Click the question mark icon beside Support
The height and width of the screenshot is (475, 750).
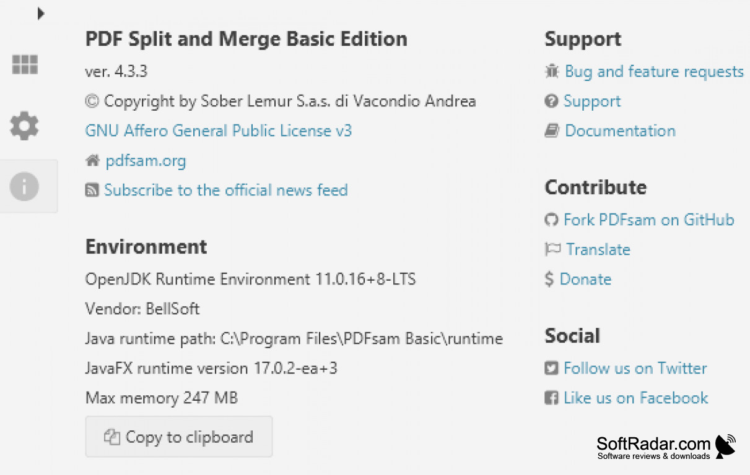552,101
